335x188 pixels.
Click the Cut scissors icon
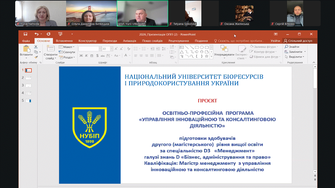pyautogui.click(x=36, y=47)
